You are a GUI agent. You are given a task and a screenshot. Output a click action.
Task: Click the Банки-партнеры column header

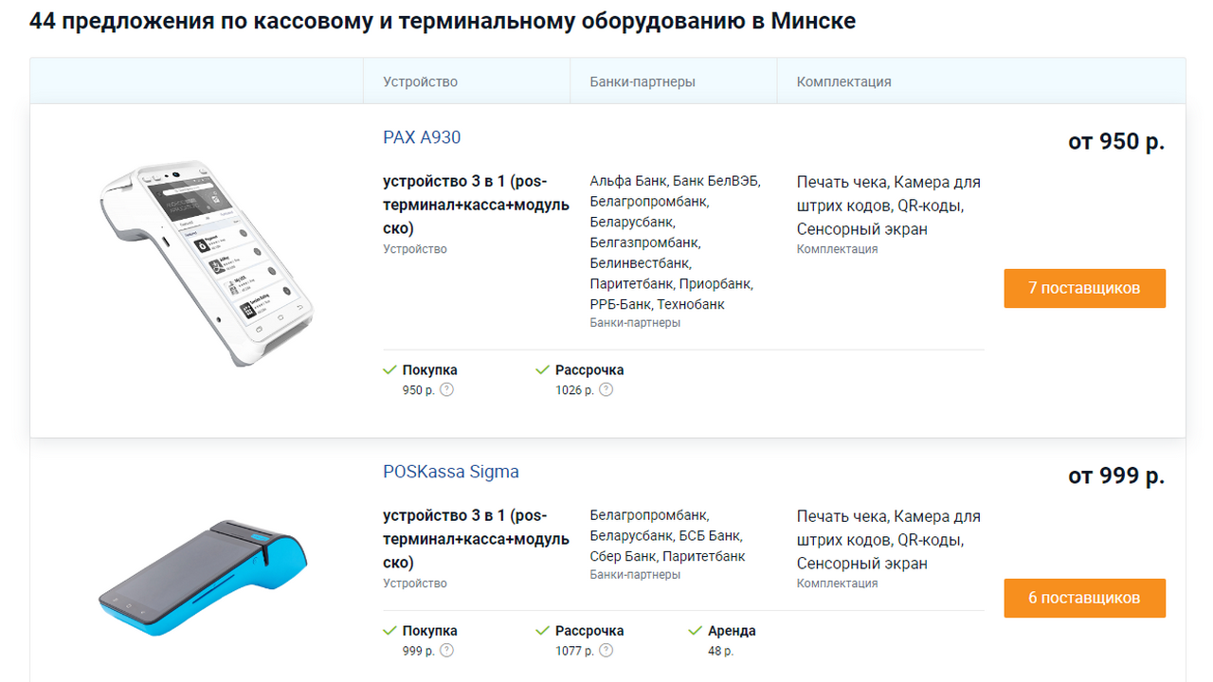643,81
